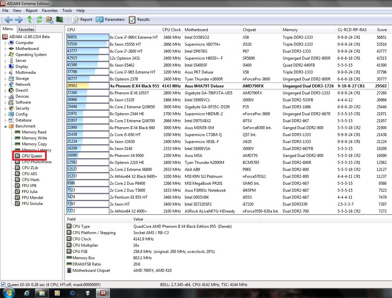Click the green Up arrow icon
The height and width of the screenshot is (298, 392).
(x=29, y=19)
